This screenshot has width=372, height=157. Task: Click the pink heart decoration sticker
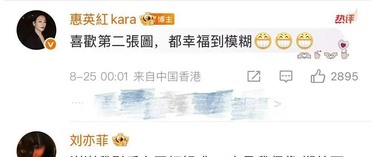point(343,45)
